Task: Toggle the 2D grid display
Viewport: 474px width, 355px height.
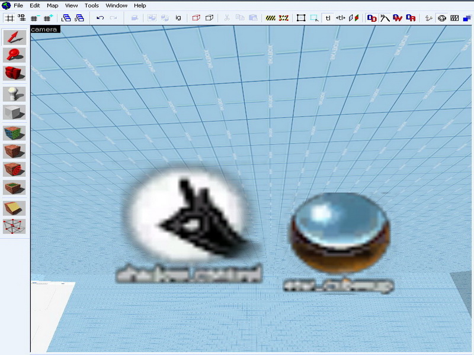Action: [9, 18]
